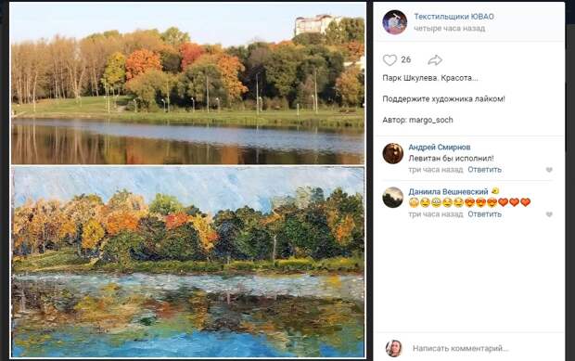Open Текстильщики ЮВАО group link

pyautogui.click(x=454, y=17)
